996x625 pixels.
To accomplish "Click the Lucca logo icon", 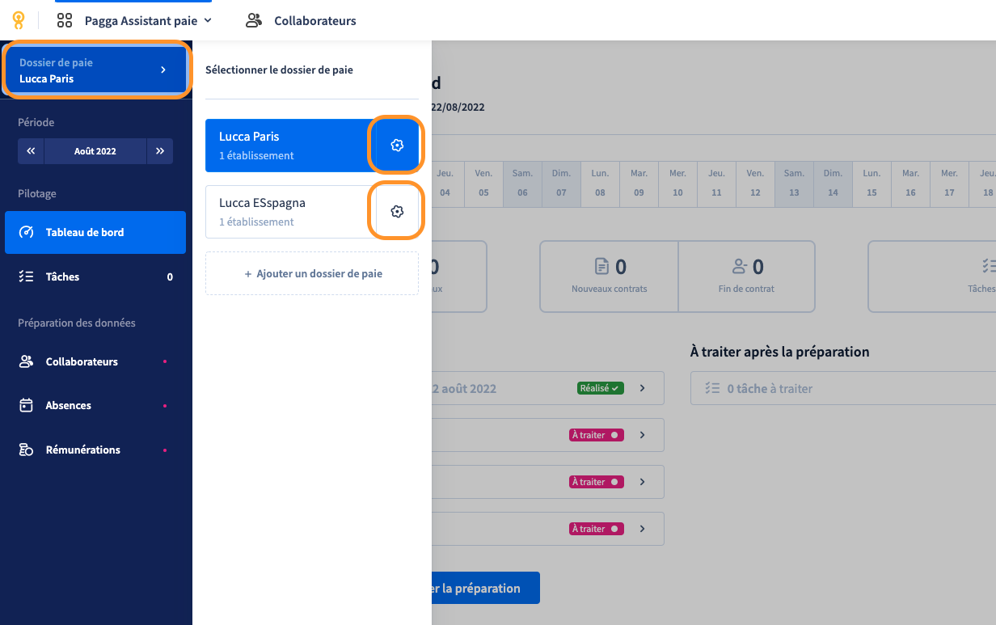I will tap(18, 20).
